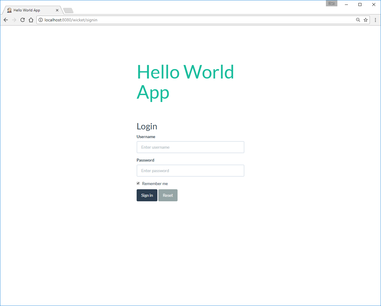This screenshot has height=306, width=381.
Task: Open the Dan profile switcher
Action: 331,4
